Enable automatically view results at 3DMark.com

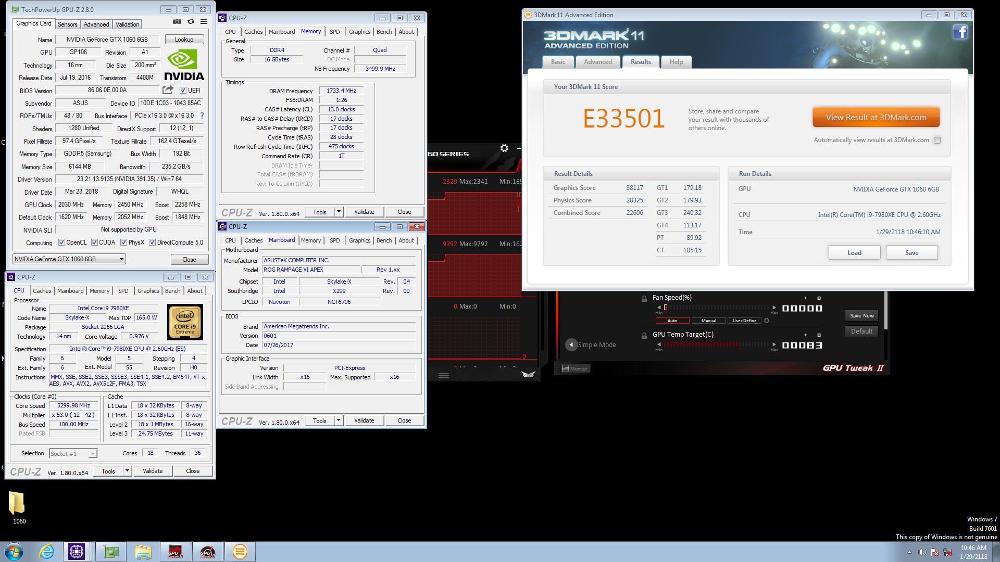(x=938, y=140)
